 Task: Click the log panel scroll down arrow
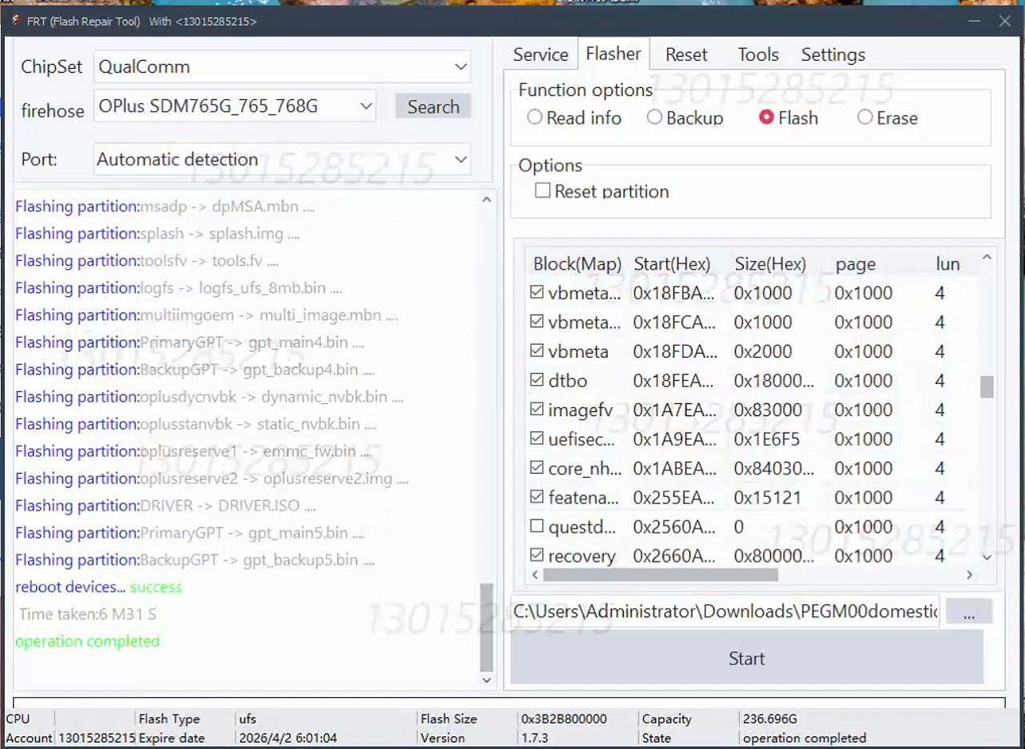(x=486, y=679)
